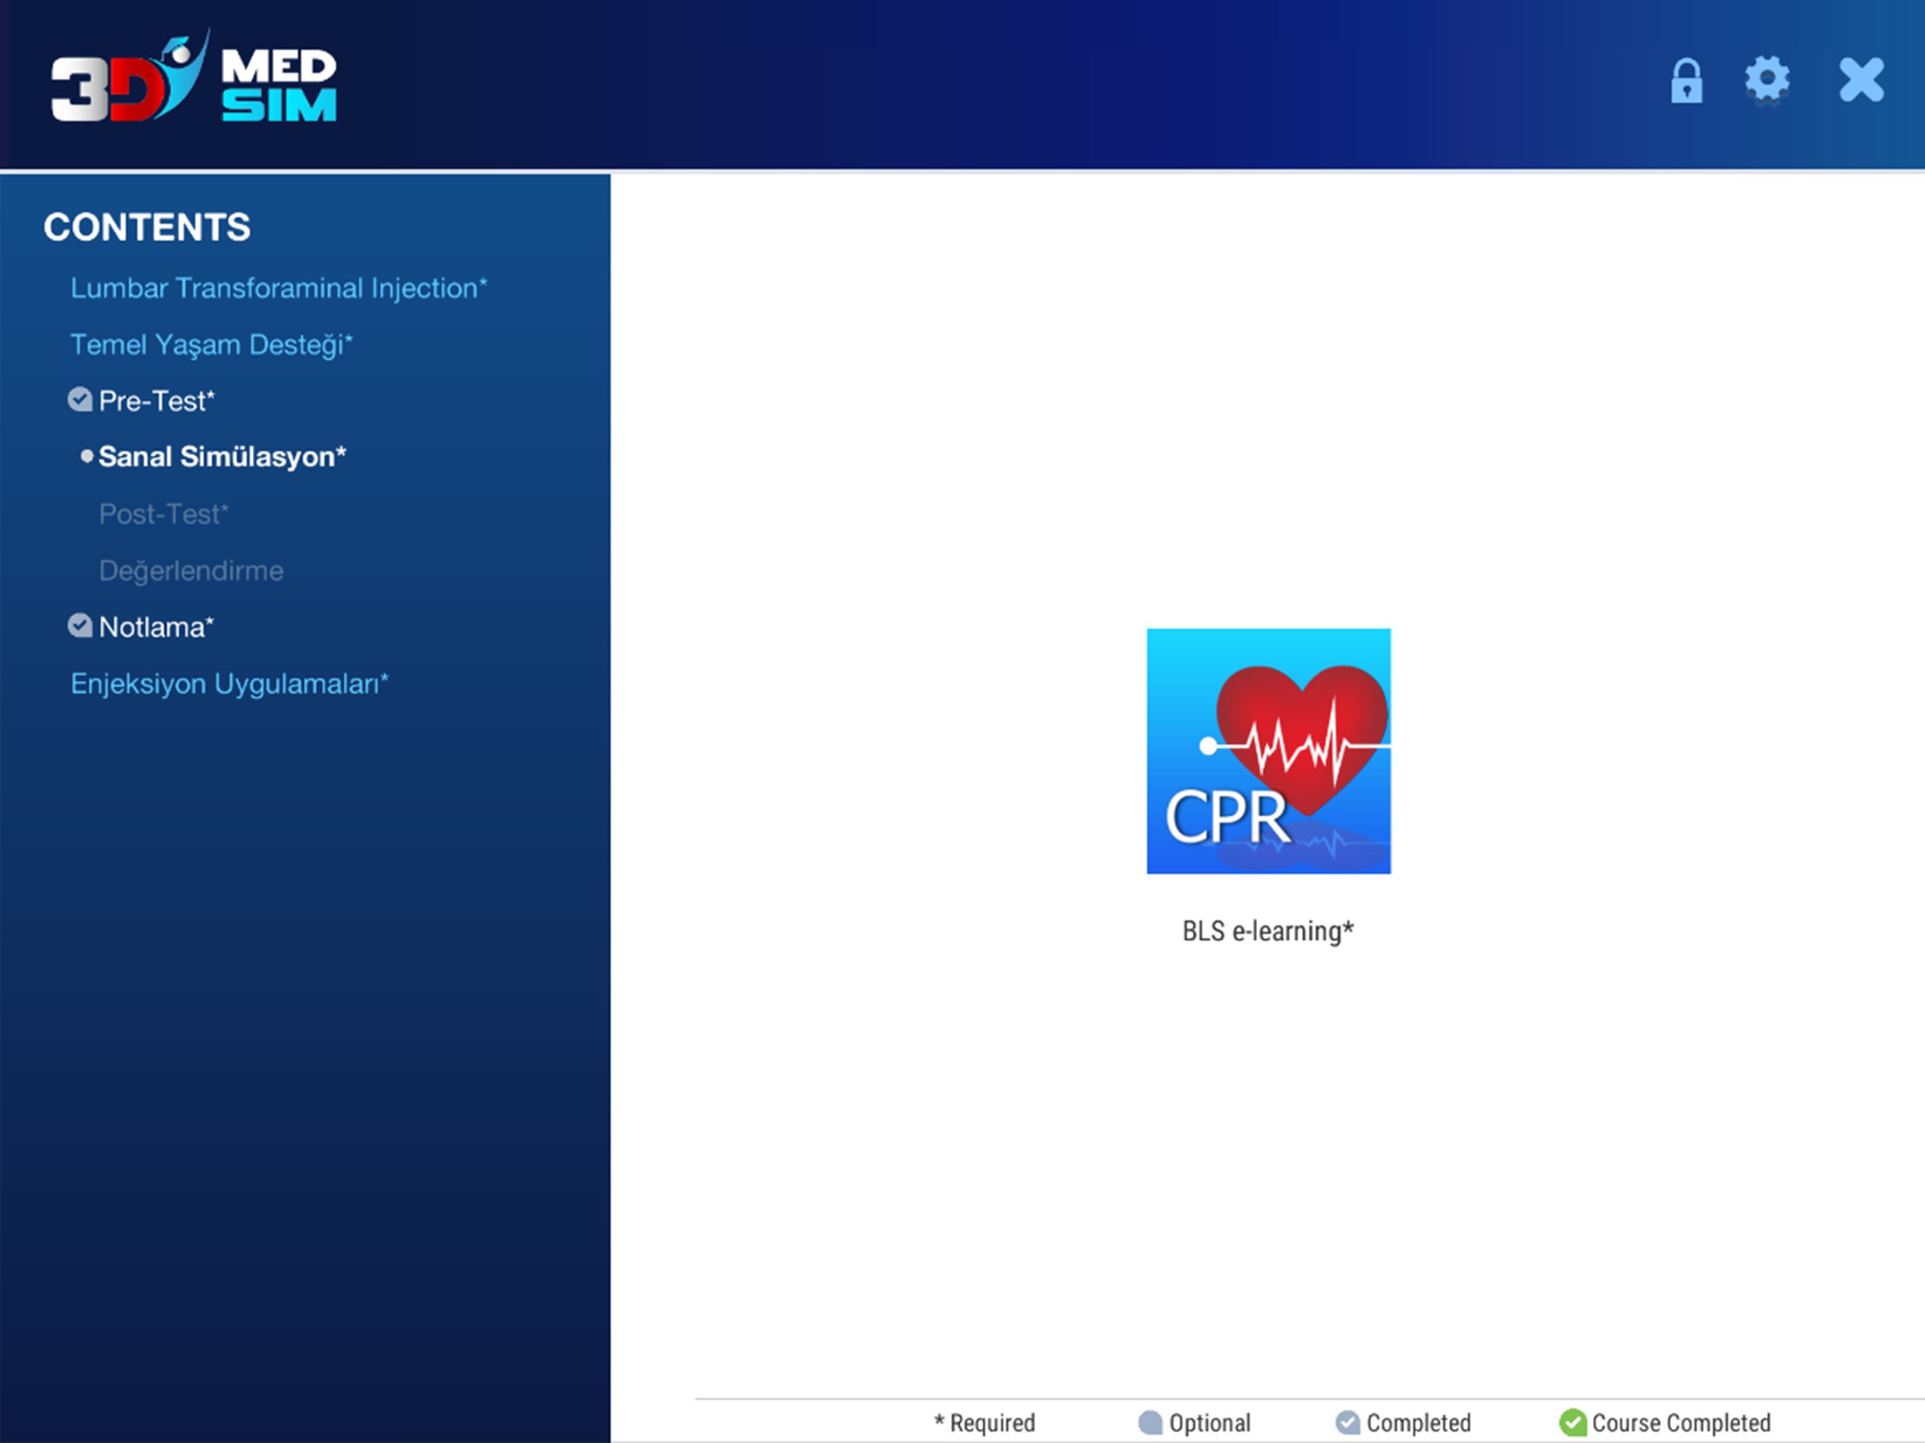Click the green Course Completed checkmark
This screenshot has width=1925, height=1443.
1572,1422
